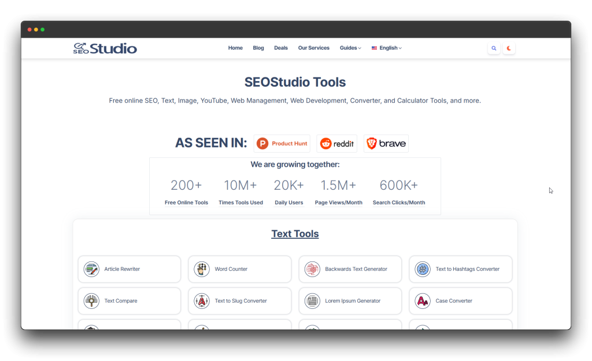The image size is (592, 361).
Task: Click the Product Hunt badge
Action: [x=282, y=143]
